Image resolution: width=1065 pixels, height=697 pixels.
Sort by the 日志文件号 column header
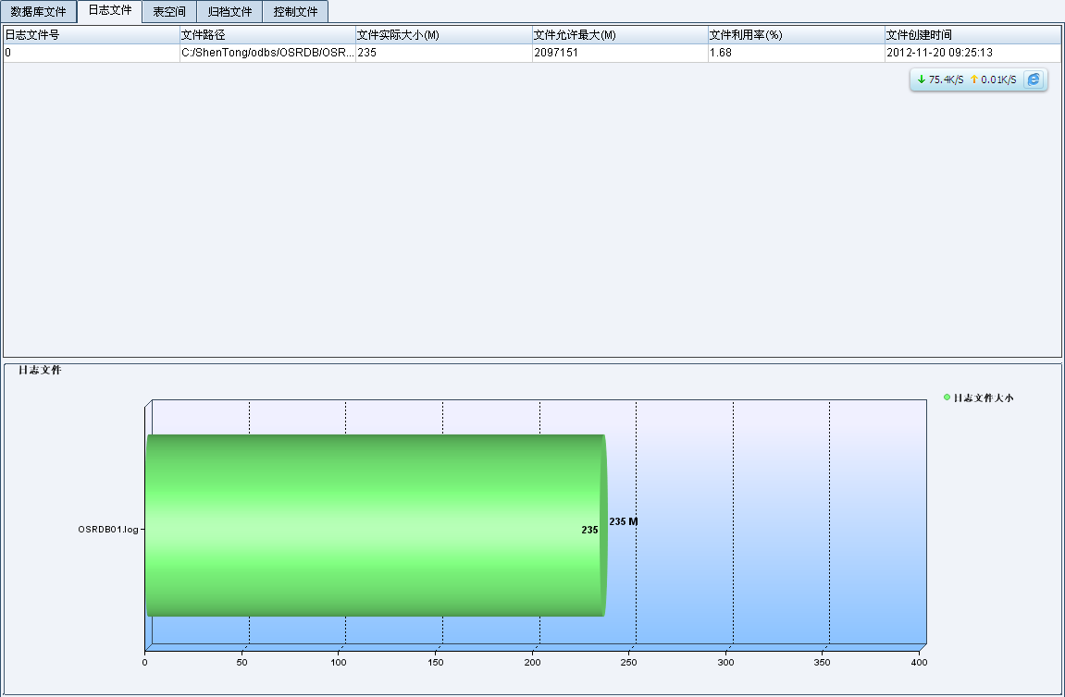pos(91,35)
